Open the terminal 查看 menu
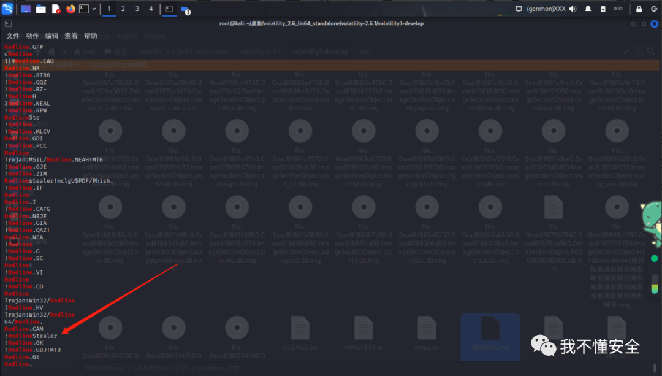Screen dimensions: 662x376 [x=71, y=36]
